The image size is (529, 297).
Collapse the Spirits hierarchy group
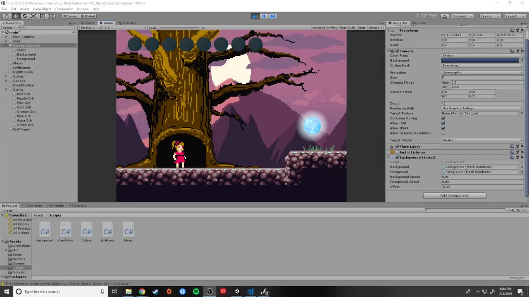click(6, 90)
